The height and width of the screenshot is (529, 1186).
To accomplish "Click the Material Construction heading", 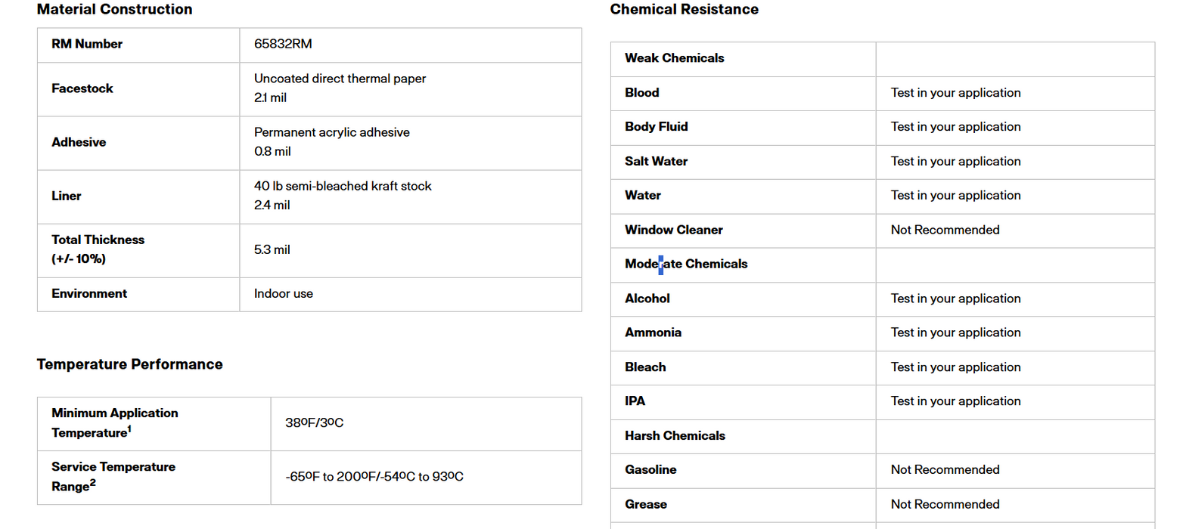I will pos(114,10).
